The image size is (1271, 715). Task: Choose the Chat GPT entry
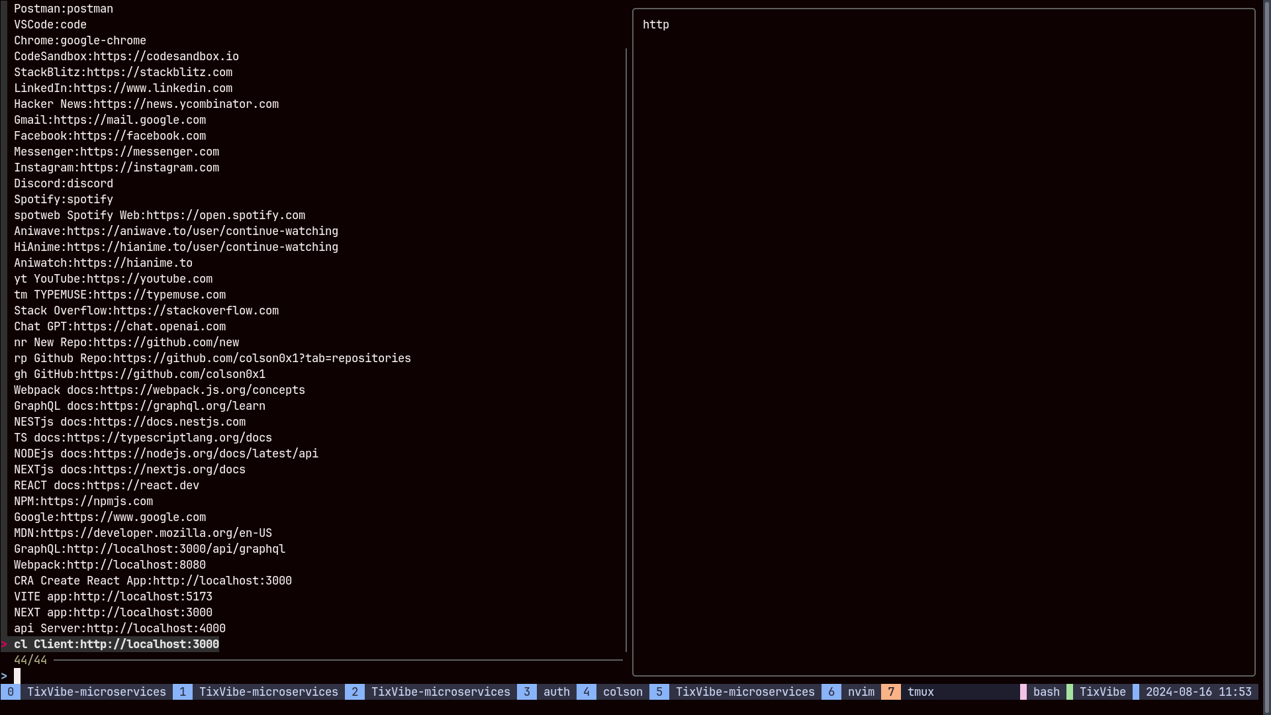point(120,326)
